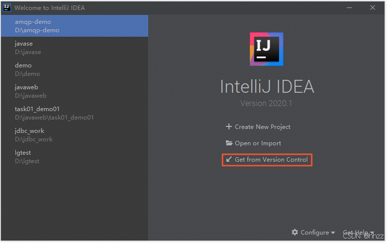Open the jdbc_work recent project
387x243 pixels.
[74, 135]
